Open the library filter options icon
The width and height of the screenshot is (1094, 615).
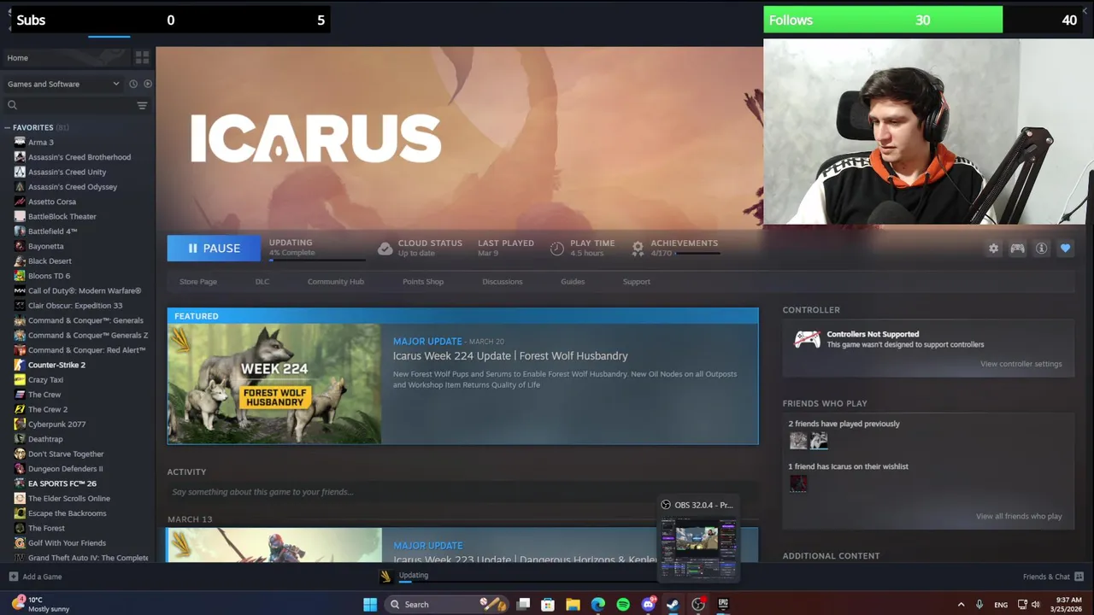pyautogui.click(x=142, y=105)
